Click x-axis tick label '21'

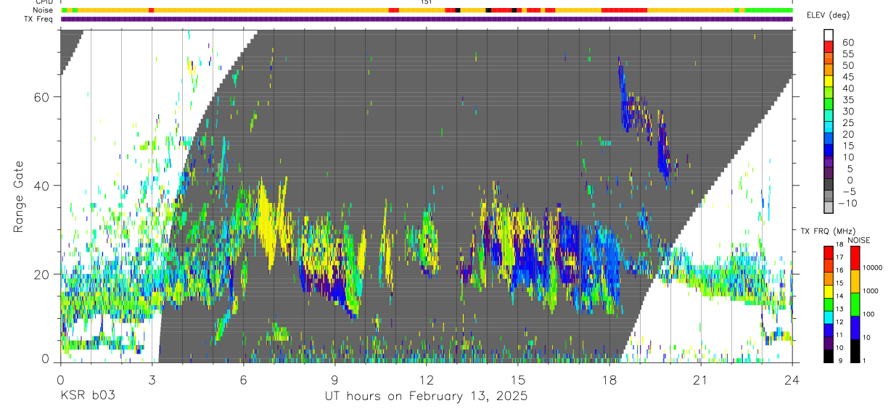pyautogui.click(x=700, y=380)
